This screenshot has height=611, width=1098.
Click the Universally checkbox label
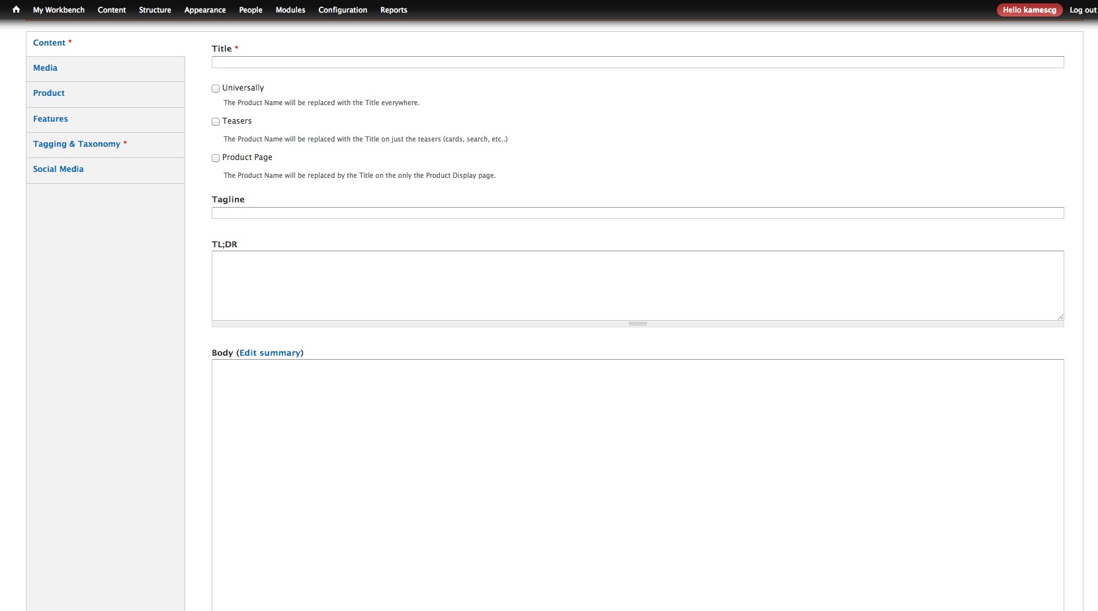point(243,88)
